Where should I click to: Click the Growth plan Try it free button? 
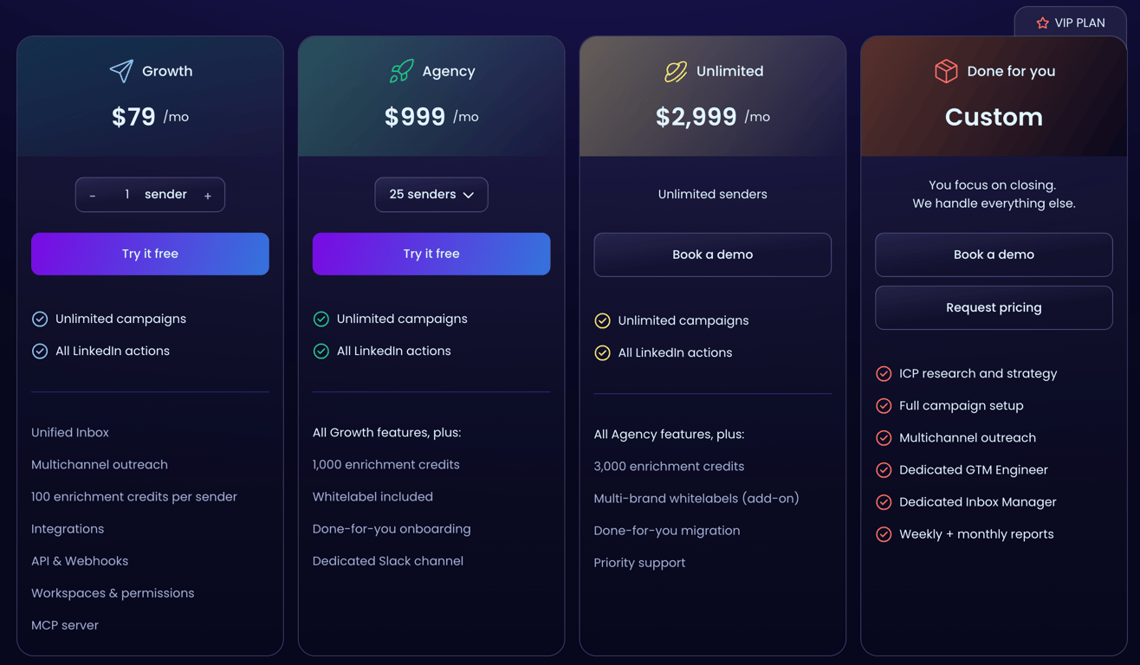click(x=150, y=254)
